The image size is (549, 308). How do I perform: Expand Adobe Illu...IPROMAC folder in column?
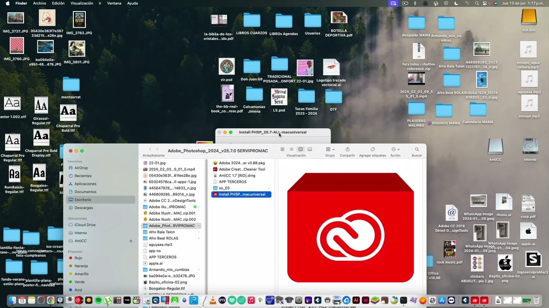tap(199, 207)
